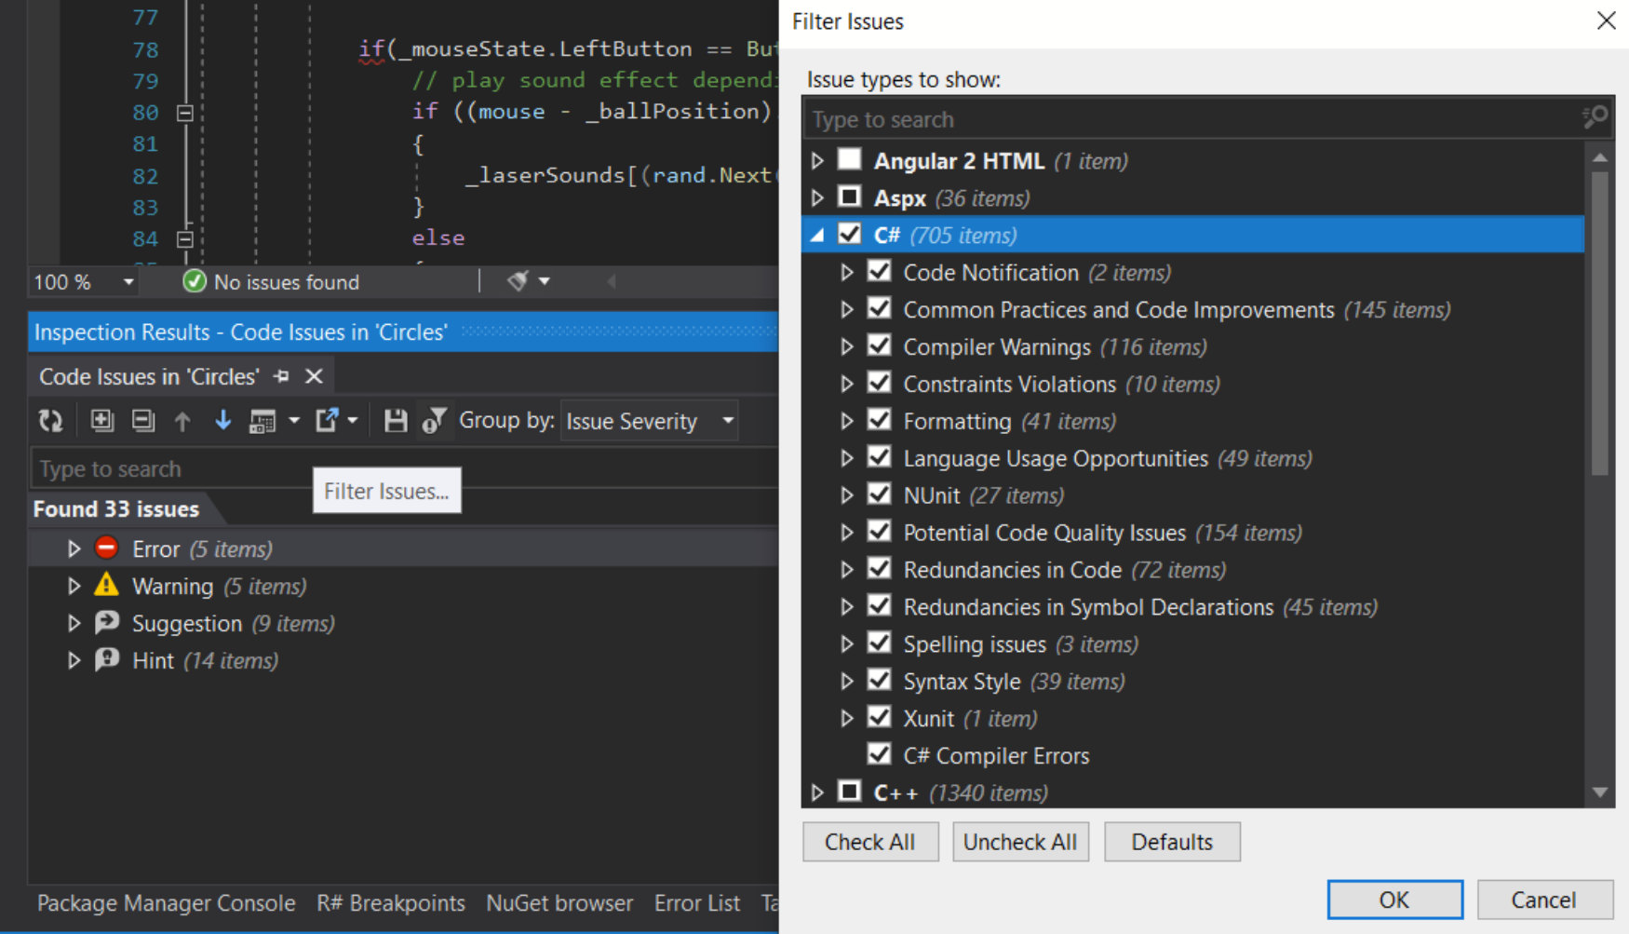1629x934 pixels.
Task: Save the inspection results with the floppy disk icon
Action: coord(396,421)
